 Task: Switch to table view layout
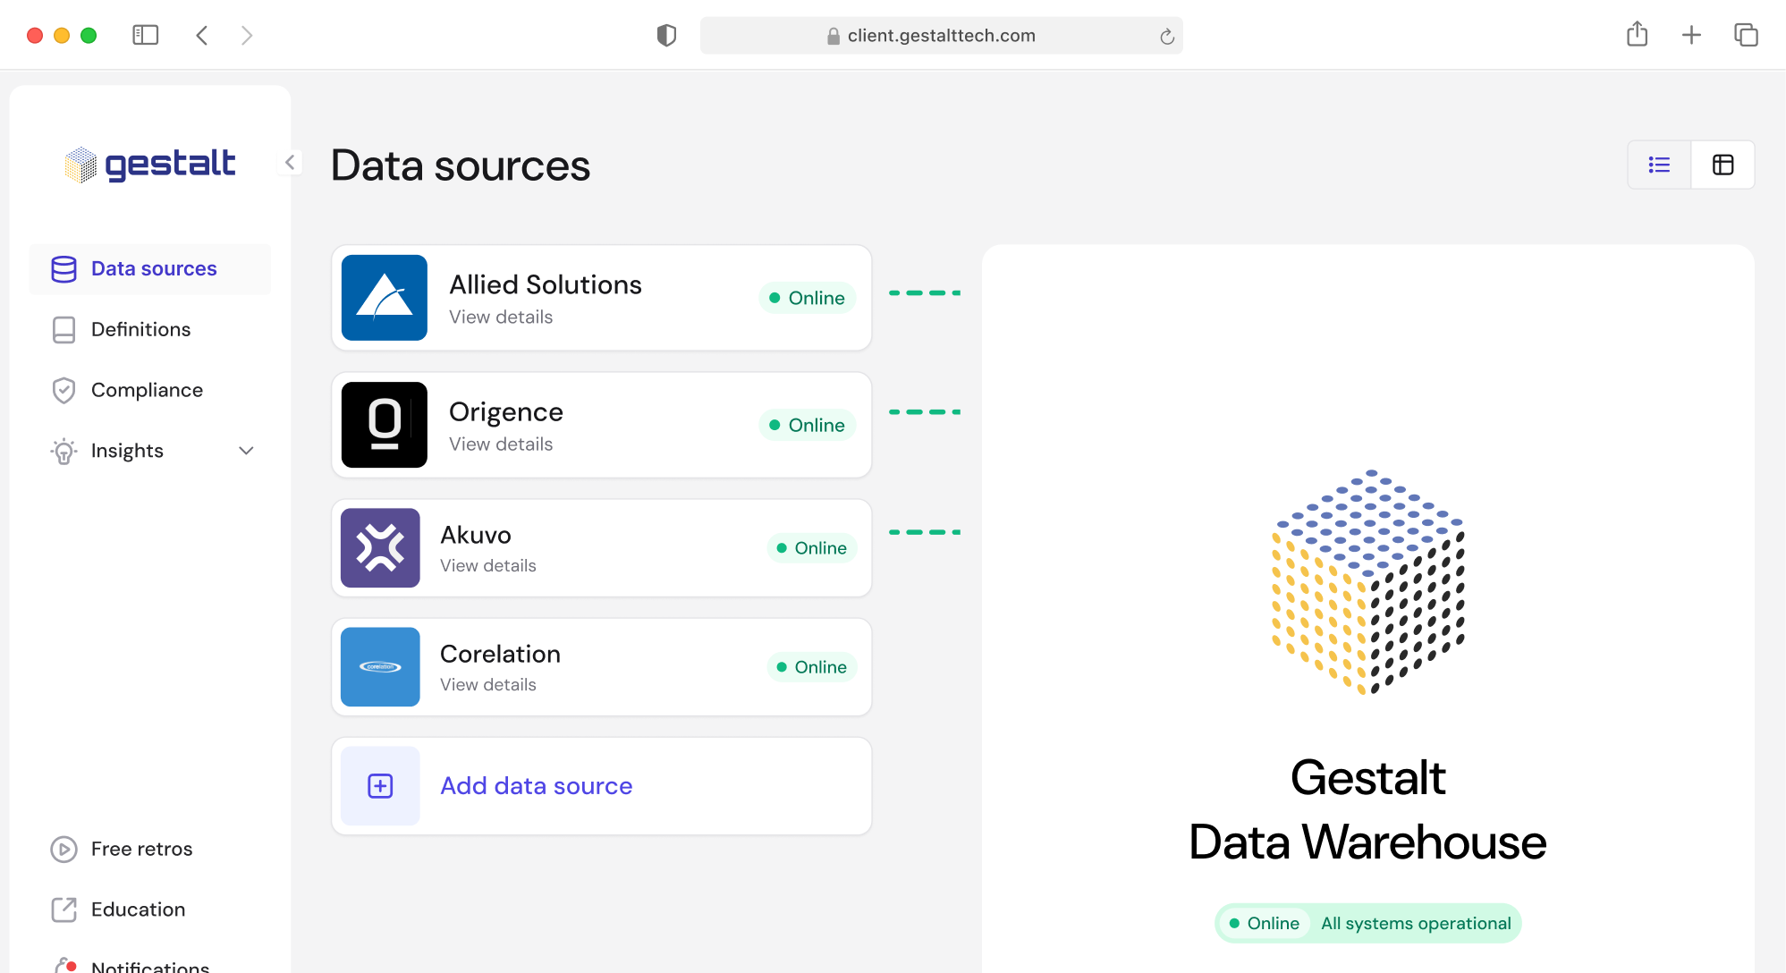[x=1723, y=165]
